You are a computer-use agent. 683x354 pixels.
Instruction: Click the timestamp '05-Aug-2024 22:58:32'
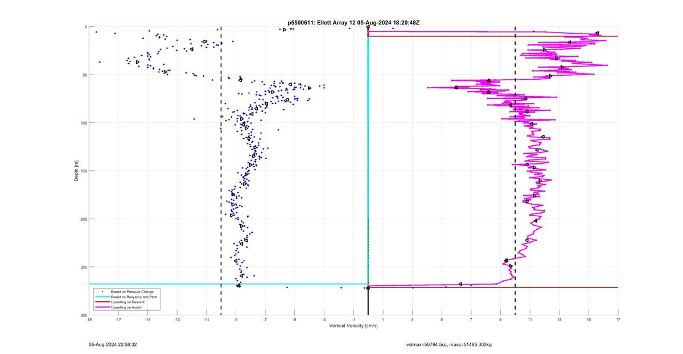pyautogui.click(x=113, y=344)
